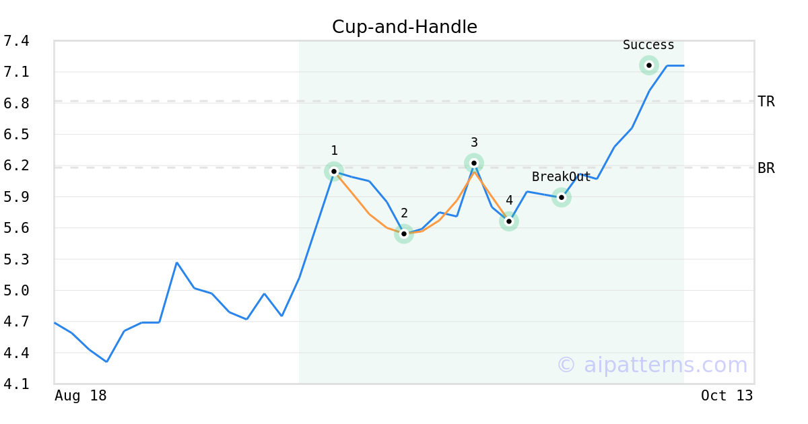Screen dimensions: 808x424
Task: Click the 7.4 y-axis label
Action: (x=16, y=41)
